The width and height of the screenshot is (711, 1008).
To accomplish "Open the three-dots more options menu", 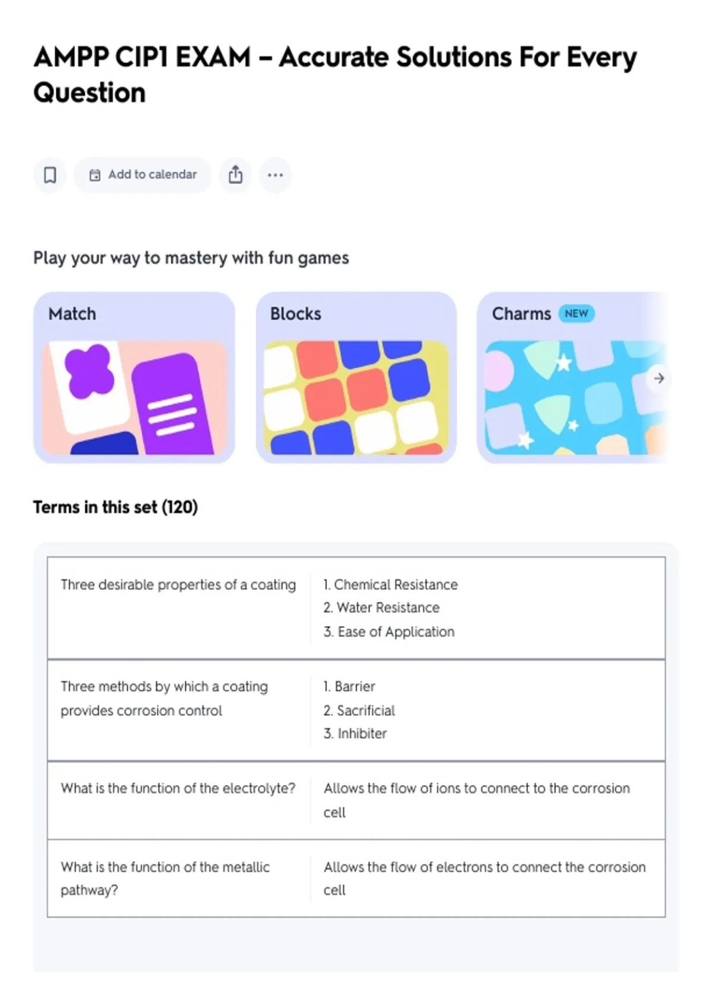I will pyautogui.click(x=276, y=175).
